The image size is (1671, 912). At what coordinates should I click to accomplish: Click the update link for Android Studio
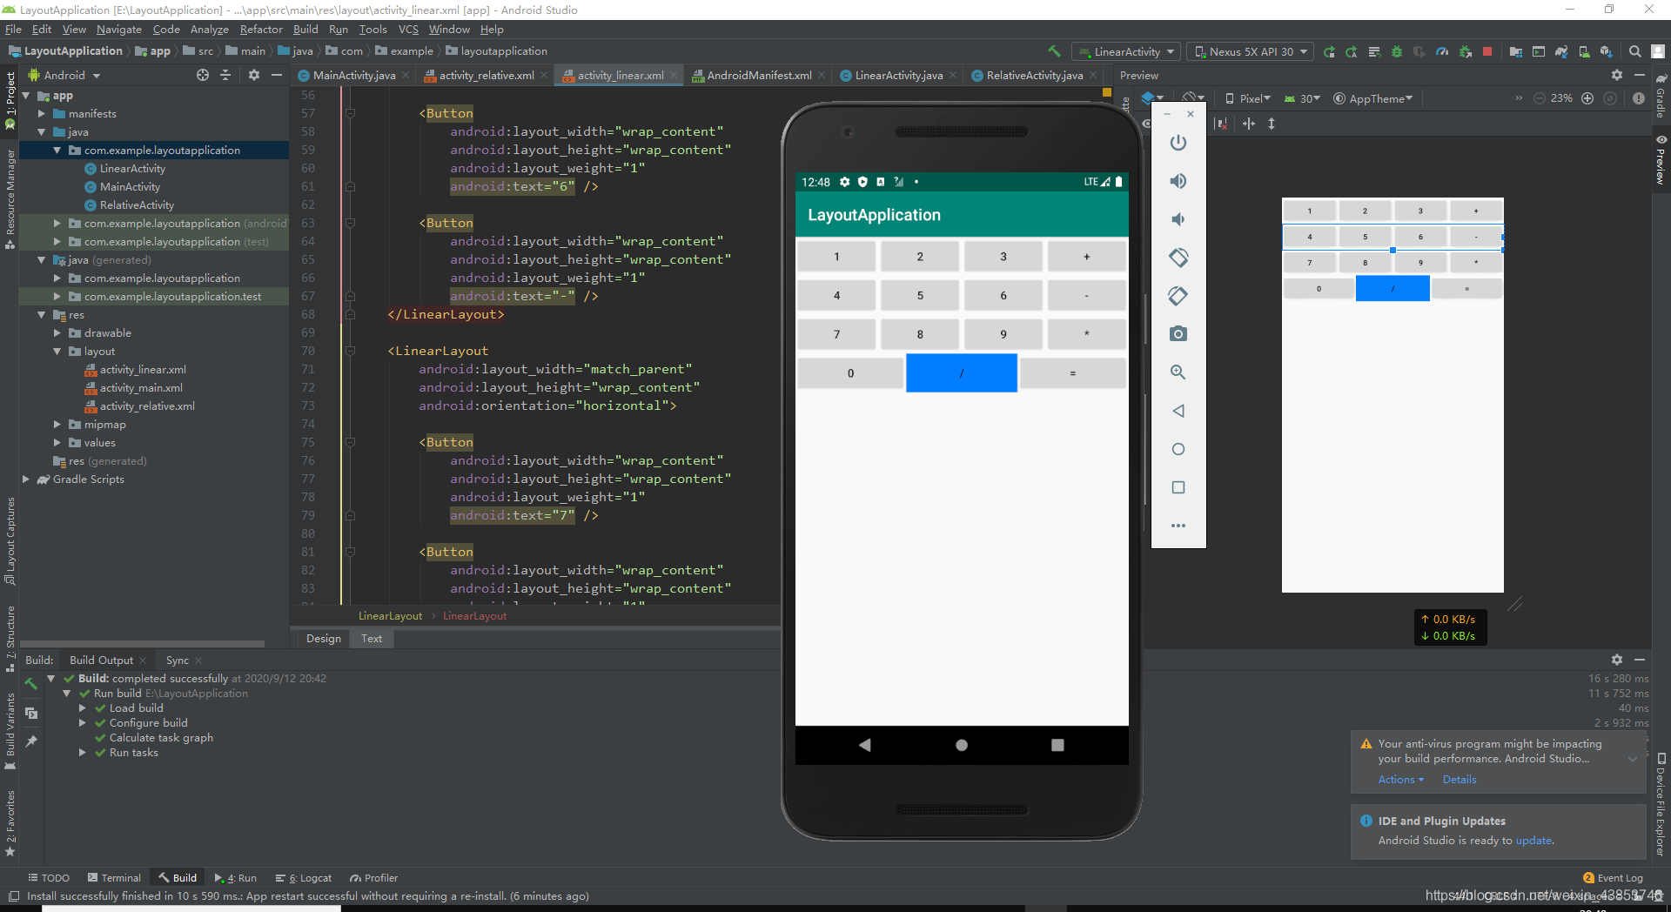1533,841
